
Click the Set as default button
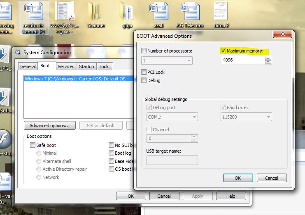click(101, 126)
